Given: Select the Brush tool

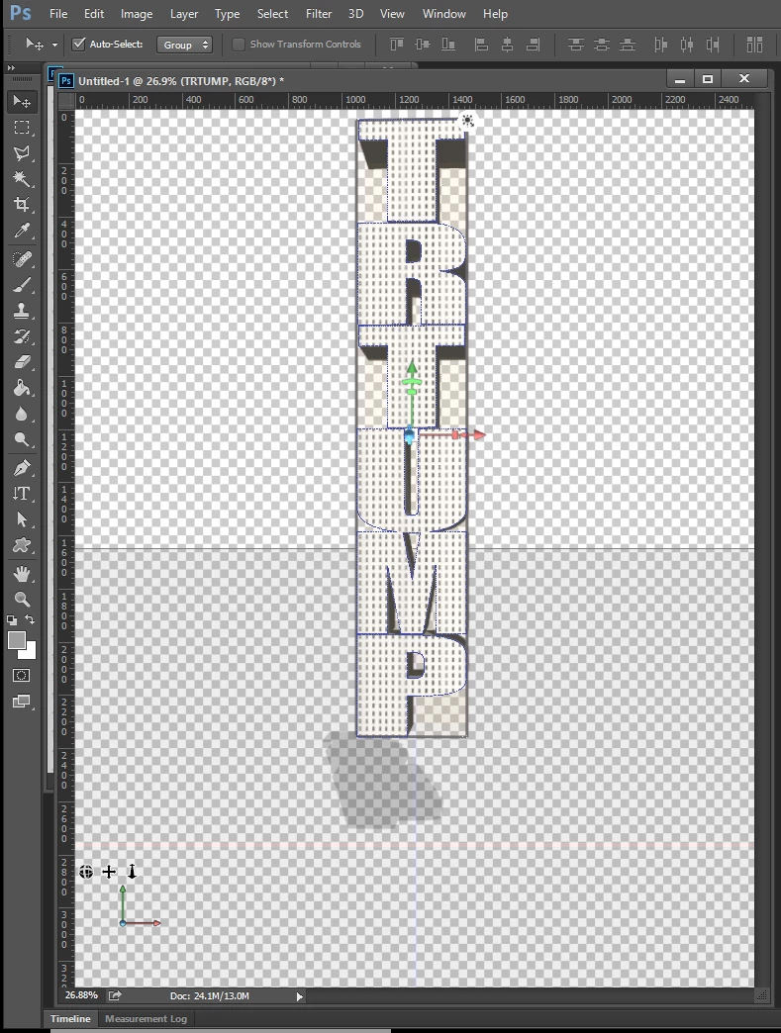Looking at the screenshot, I should pos(22,285).
